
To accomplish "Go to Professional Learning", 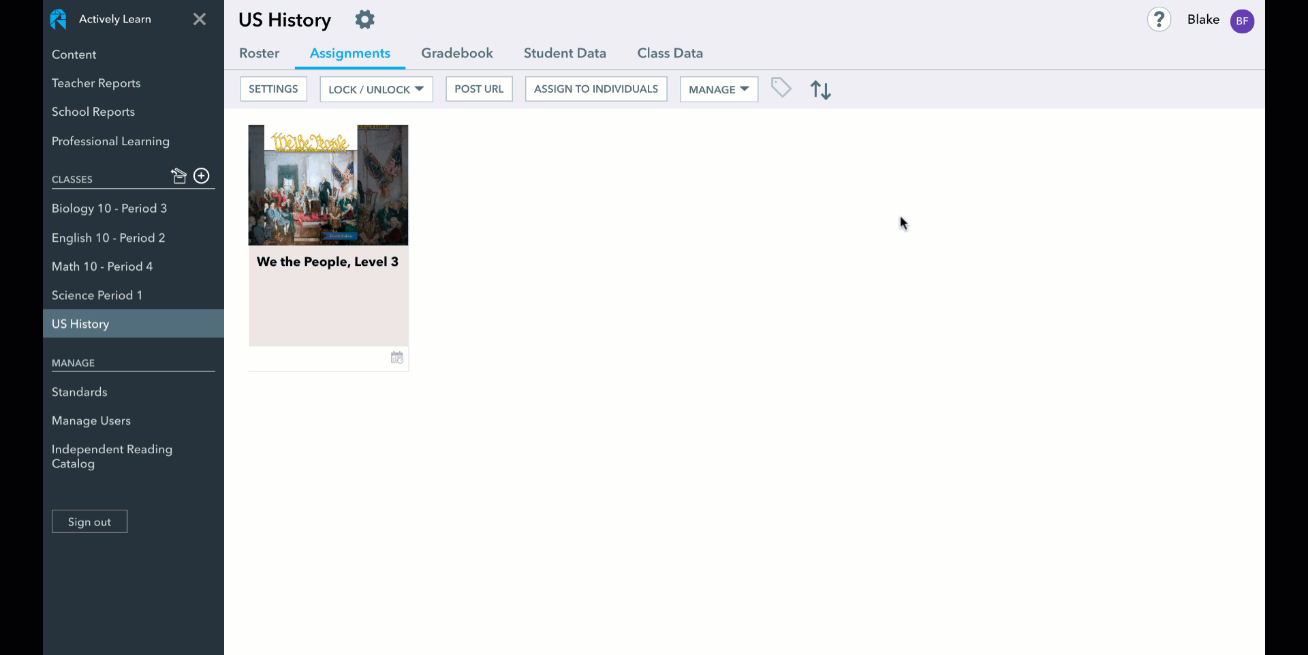I will (110, 141).
